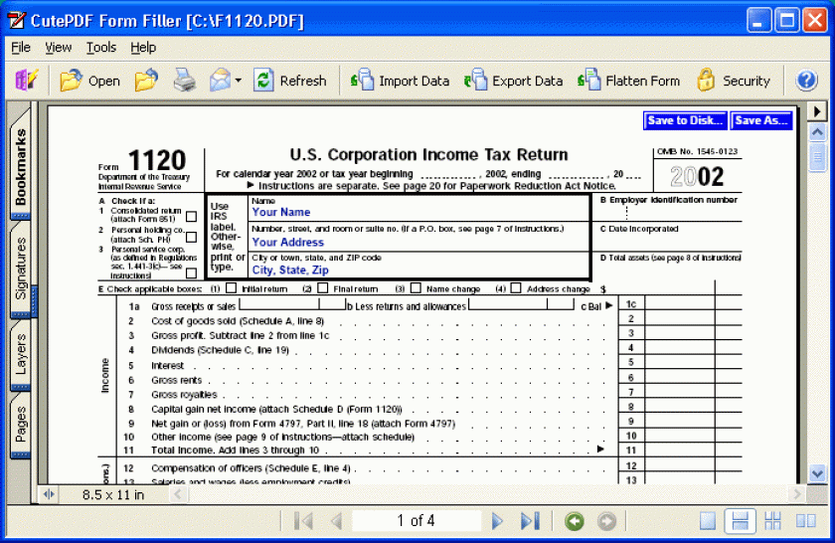Click the horizontal scrollbar left arrow

point(178,494)
